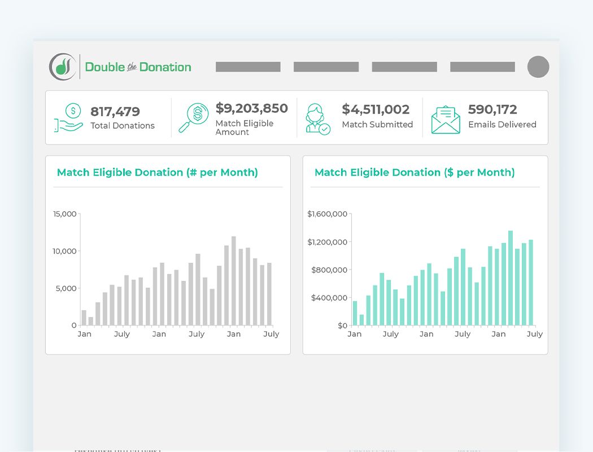Click the person with checkmark icon
This screenshot has height=452, width=593.
coord(317,119)
